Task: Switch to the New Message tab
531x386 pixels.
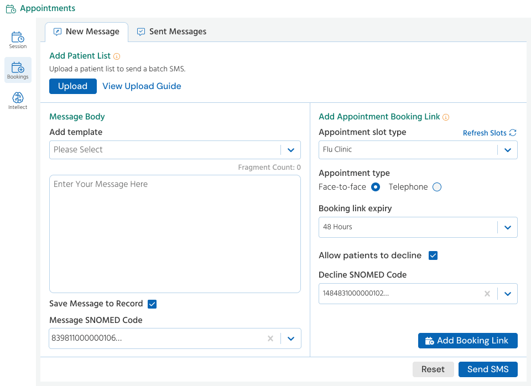Action: (86, 32)
